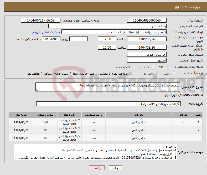Click the response deadline date 1404/06/26
The image size is (207, 175).
147,39
